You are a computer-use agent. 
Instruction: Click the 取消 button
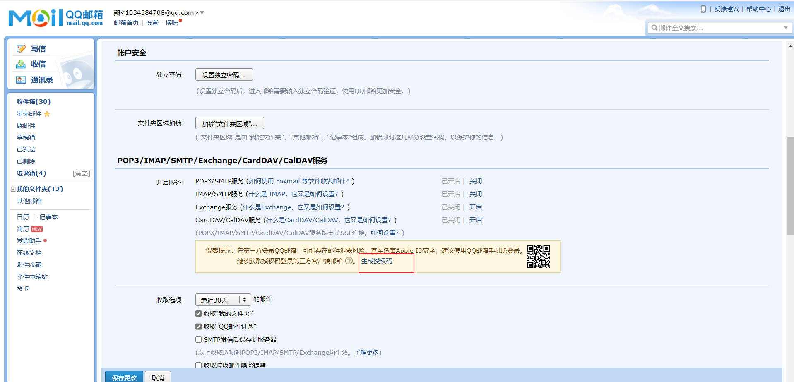pos(158,377)
